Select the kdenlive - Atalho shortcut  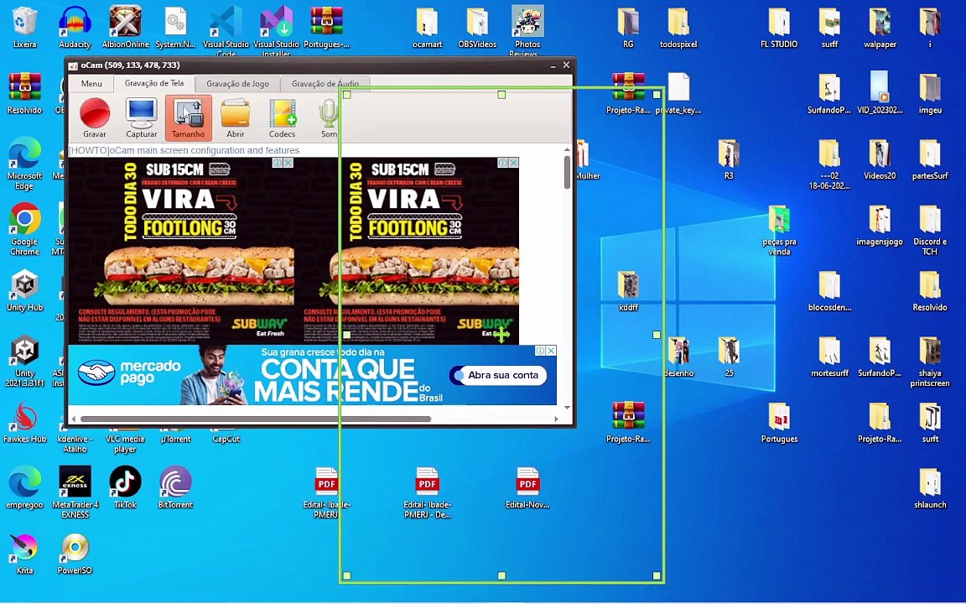(75, 443)
